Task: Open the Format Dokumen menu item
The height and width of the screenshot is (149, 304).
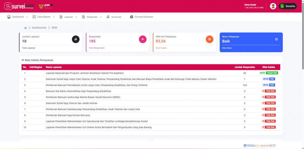Action: pos(144,17)
